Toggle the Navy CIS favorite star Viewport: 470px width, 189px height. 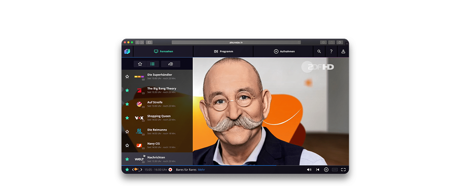tap(127, 145)
